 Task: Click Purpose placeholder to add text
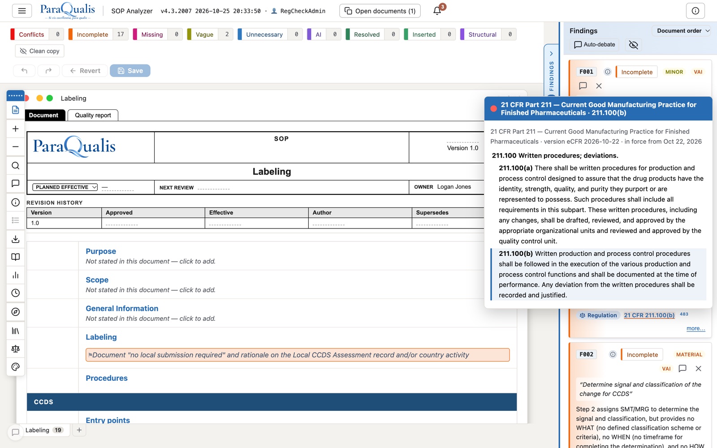pyautogui.click(x=151, y=261)
